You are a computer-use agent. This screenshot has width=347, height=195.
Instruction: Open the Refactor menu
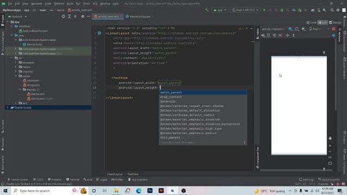pyautogui.click(x=59, y=4)
